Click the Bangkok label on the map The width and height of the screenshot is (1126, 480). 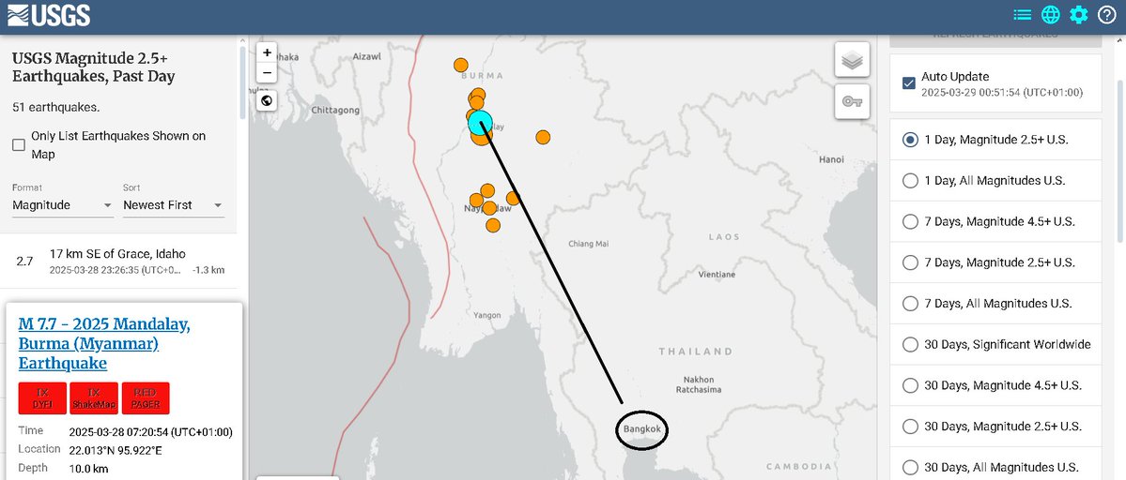(x=642, y=430)
